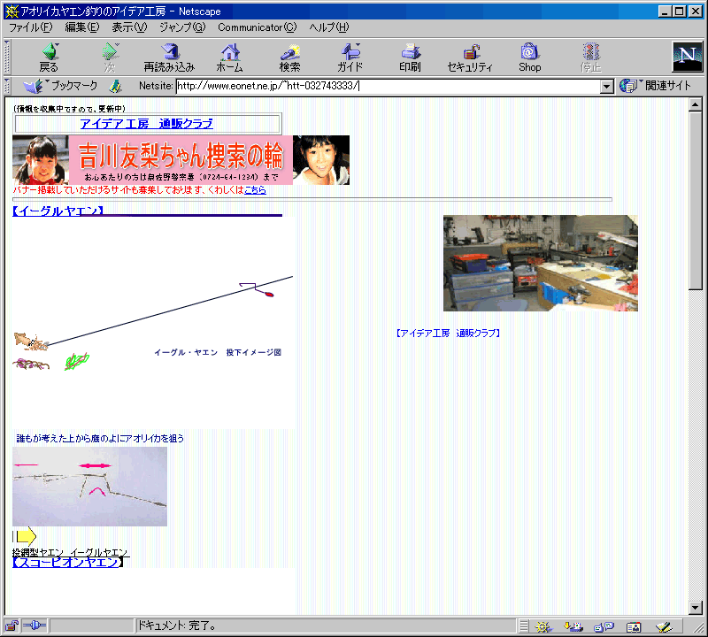Click the 【アイデア工房 通販クラブ】 link under photo

click(448, 334)
